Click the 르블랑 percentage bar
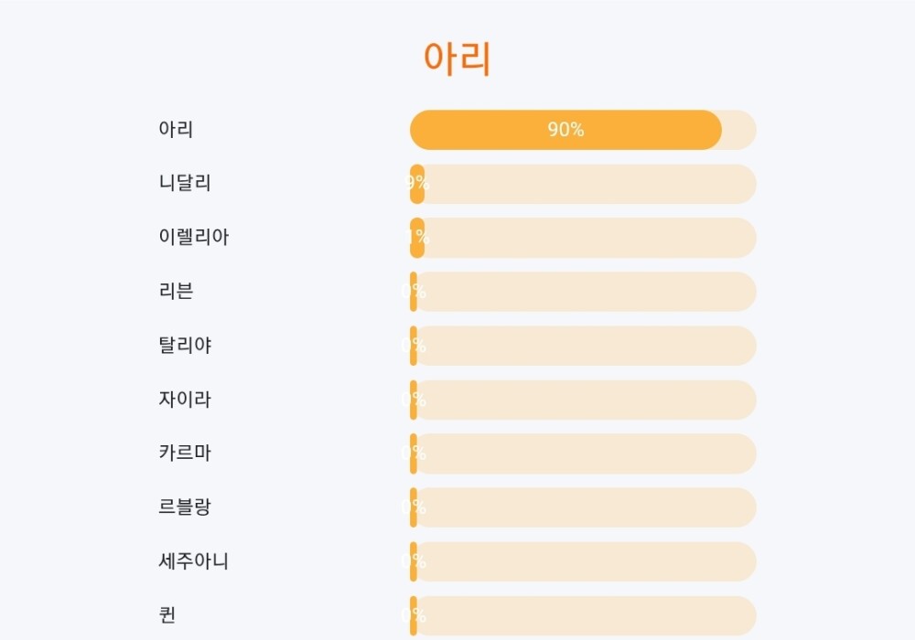Image resolution: width=915 pixels, height=640 pixels. [583, 507]
